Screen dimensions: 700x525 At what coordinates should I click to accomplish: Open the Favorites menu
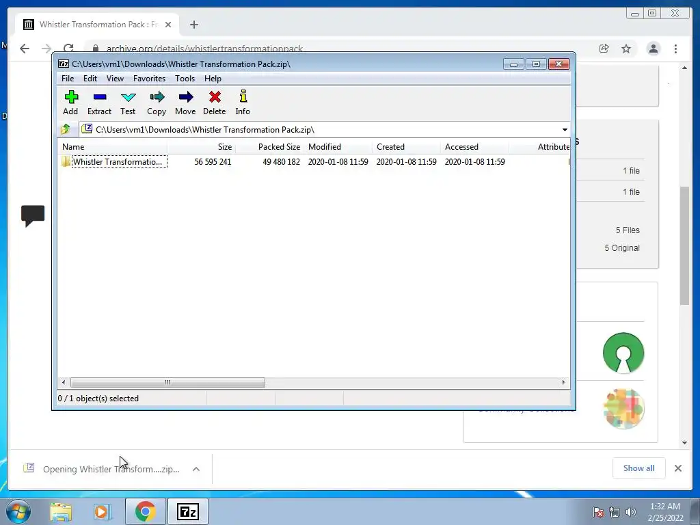[149, 79]
